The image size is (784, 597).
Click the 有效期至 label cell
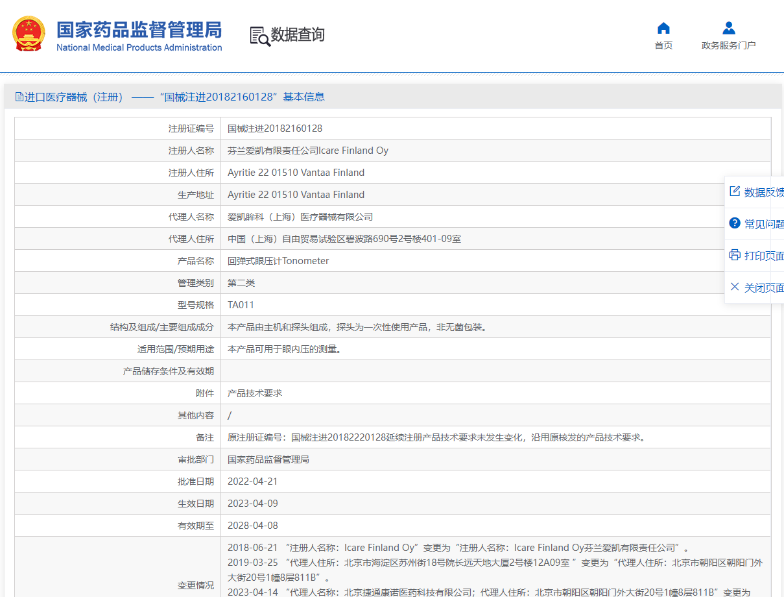point(118,526)
